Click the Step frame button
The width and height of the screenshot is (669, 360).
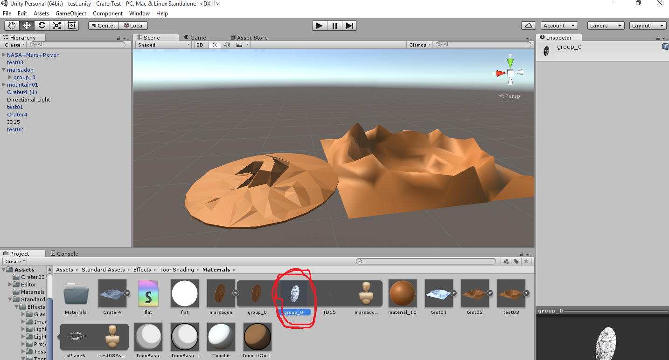[349, 26]
